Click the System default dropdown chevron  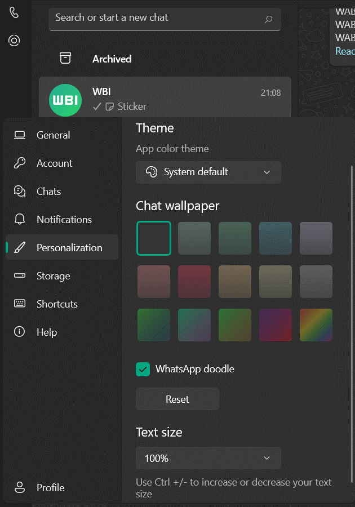tap(267, 172)
